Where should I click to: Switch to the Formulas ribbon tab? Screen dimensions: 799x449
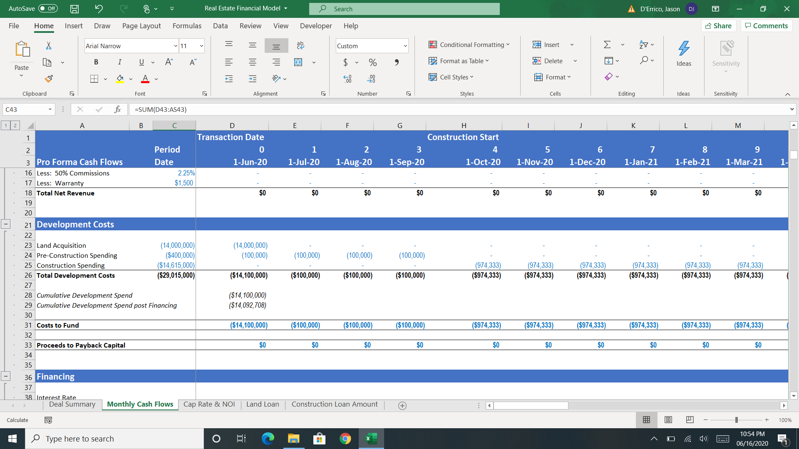pos(187,26)
